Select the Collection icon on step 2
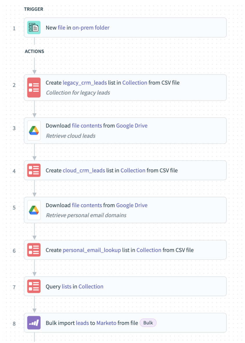 [x=34, y=87]
